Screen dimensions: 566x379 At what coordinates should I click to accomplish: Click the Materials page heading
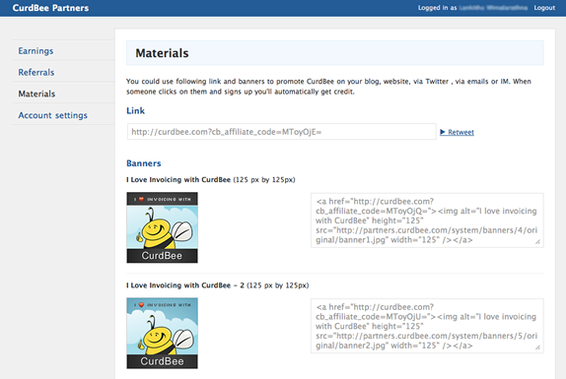pyautogui.click(x=162, y=53)
